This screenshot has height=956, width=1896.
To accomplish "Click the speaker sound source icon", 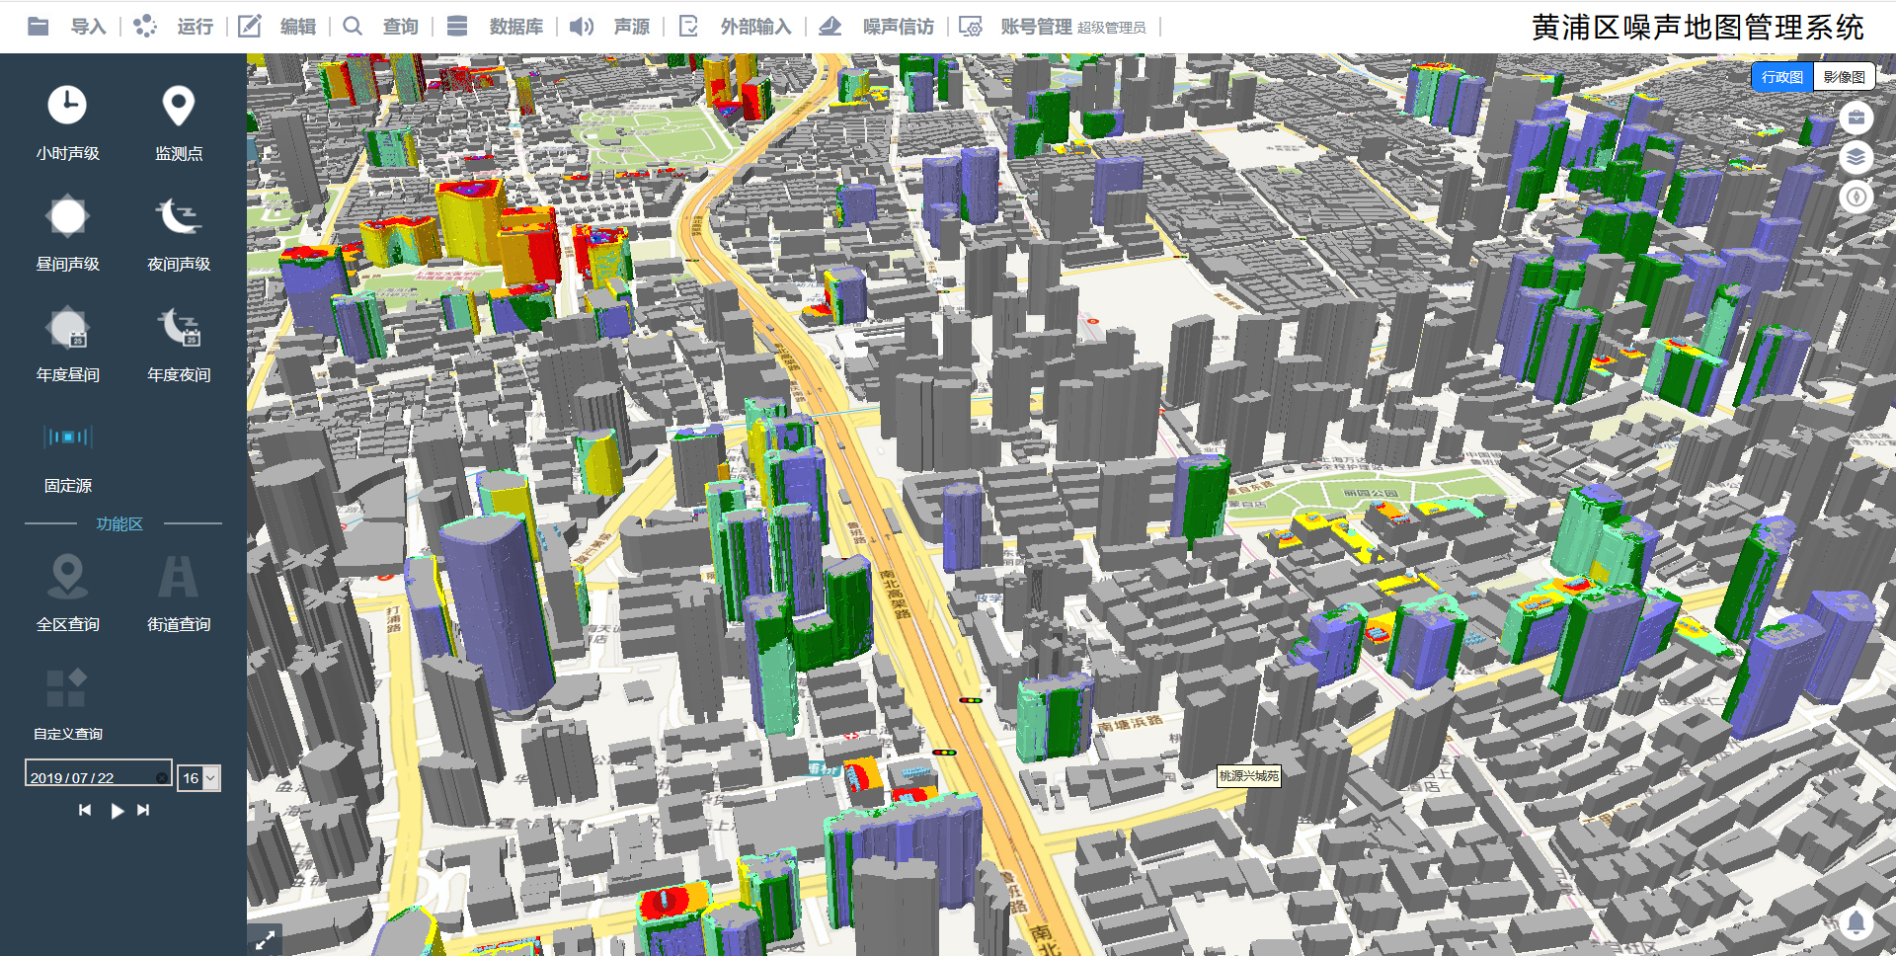I will pos(582,27).
